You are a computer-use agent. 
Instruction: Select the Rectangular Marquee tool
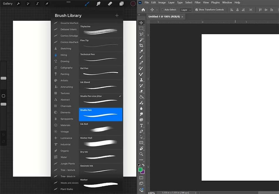pyautogui.click(x=141, y=28)
